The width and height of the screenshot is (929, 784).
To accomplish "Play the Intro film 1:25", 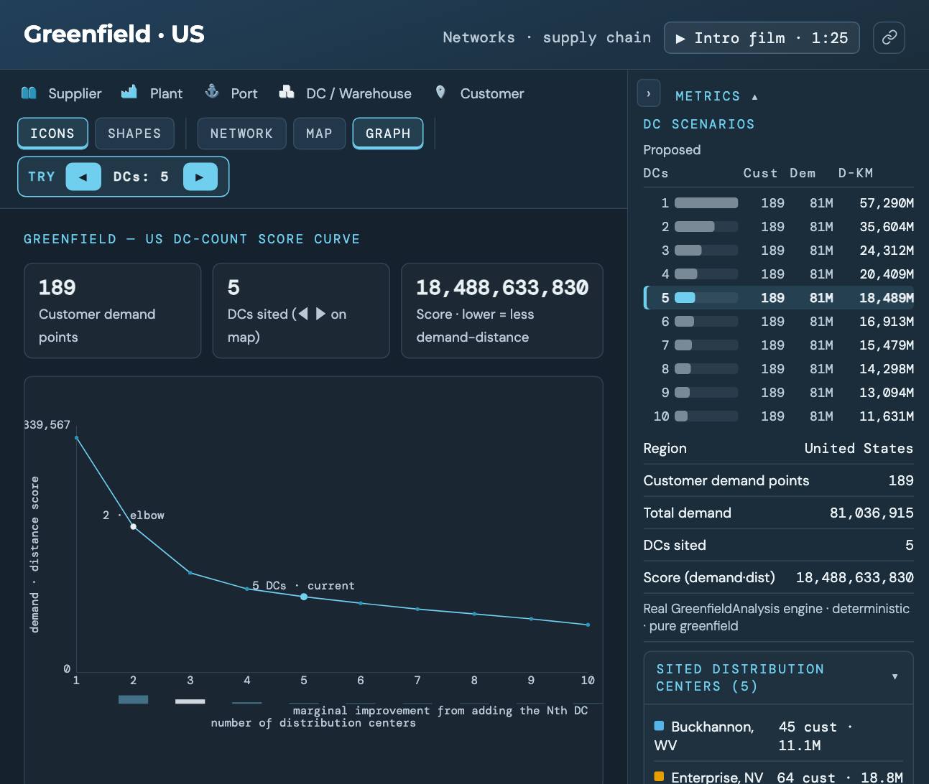I will point(762,37).
